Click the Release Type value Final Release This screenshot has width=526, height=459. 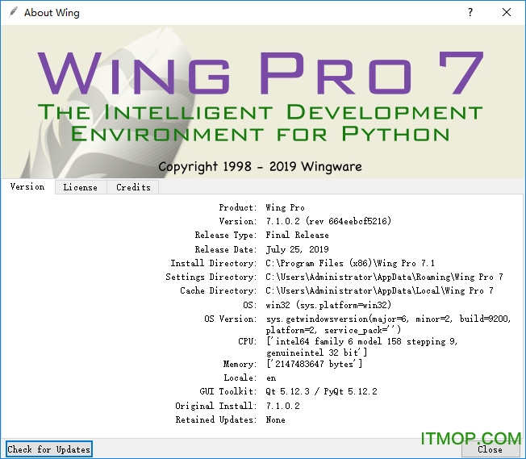pos(297,235)
